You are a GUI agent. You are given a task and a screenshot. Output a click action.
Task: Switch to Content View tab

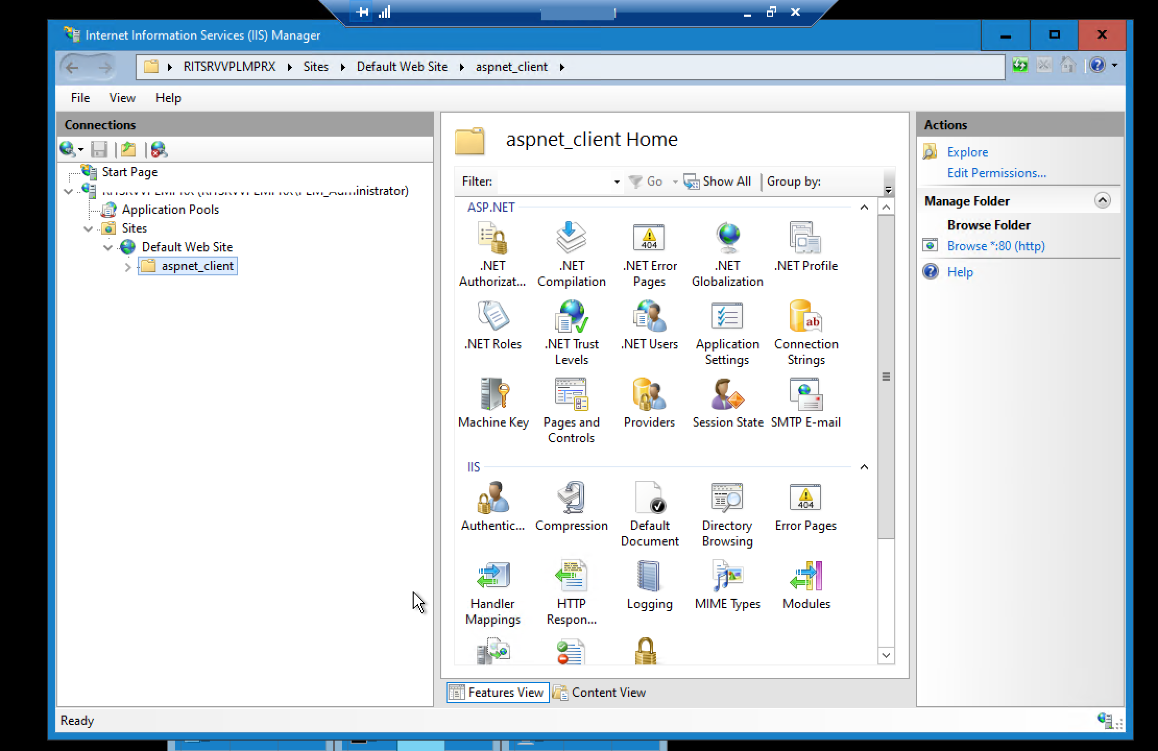[x=599, y=693]
